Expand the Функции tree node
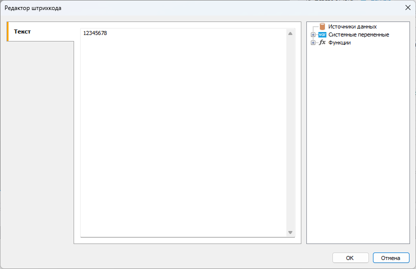Screen dimensions: 416x269 click(313, 43)
